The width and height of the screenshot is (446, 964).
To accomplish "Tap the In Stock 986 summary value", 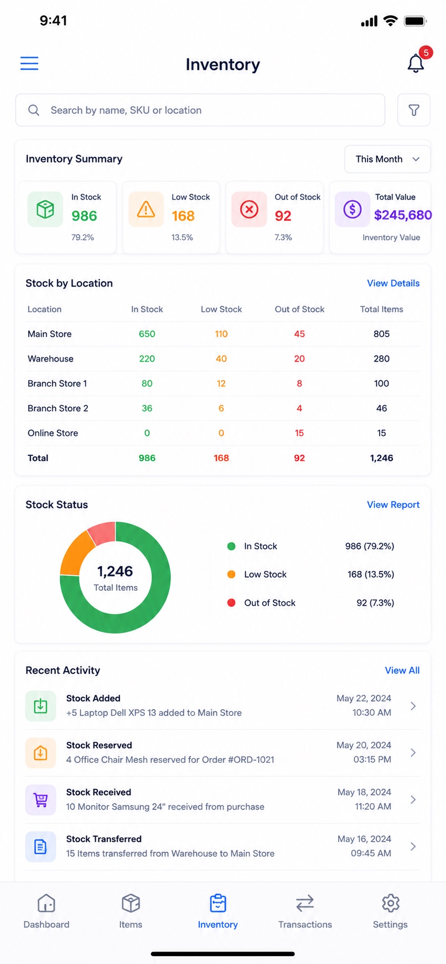I will (84, 216).
